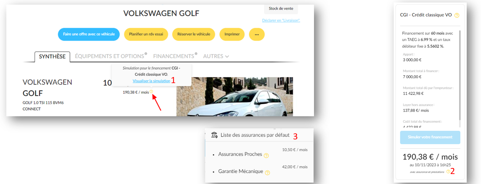Open 'Visualiser la simulation' link

coord(151,81)
